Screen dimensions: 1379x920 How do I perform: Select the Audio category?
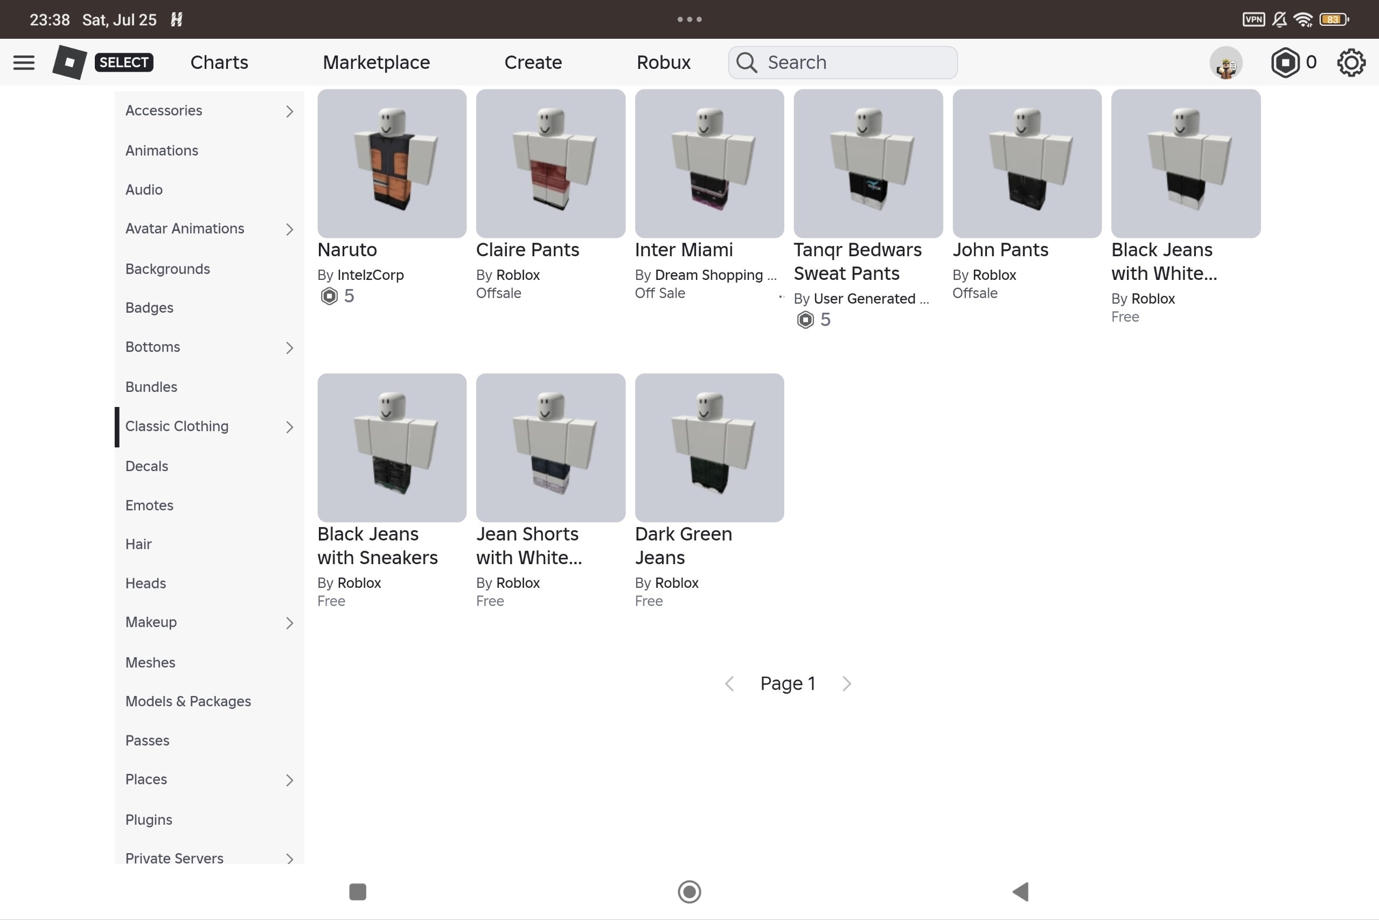144,189
